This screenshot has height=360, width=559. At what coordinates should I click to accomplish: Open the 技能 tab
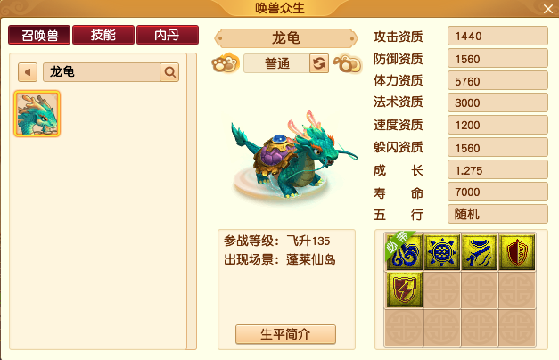tap(103, 35)
